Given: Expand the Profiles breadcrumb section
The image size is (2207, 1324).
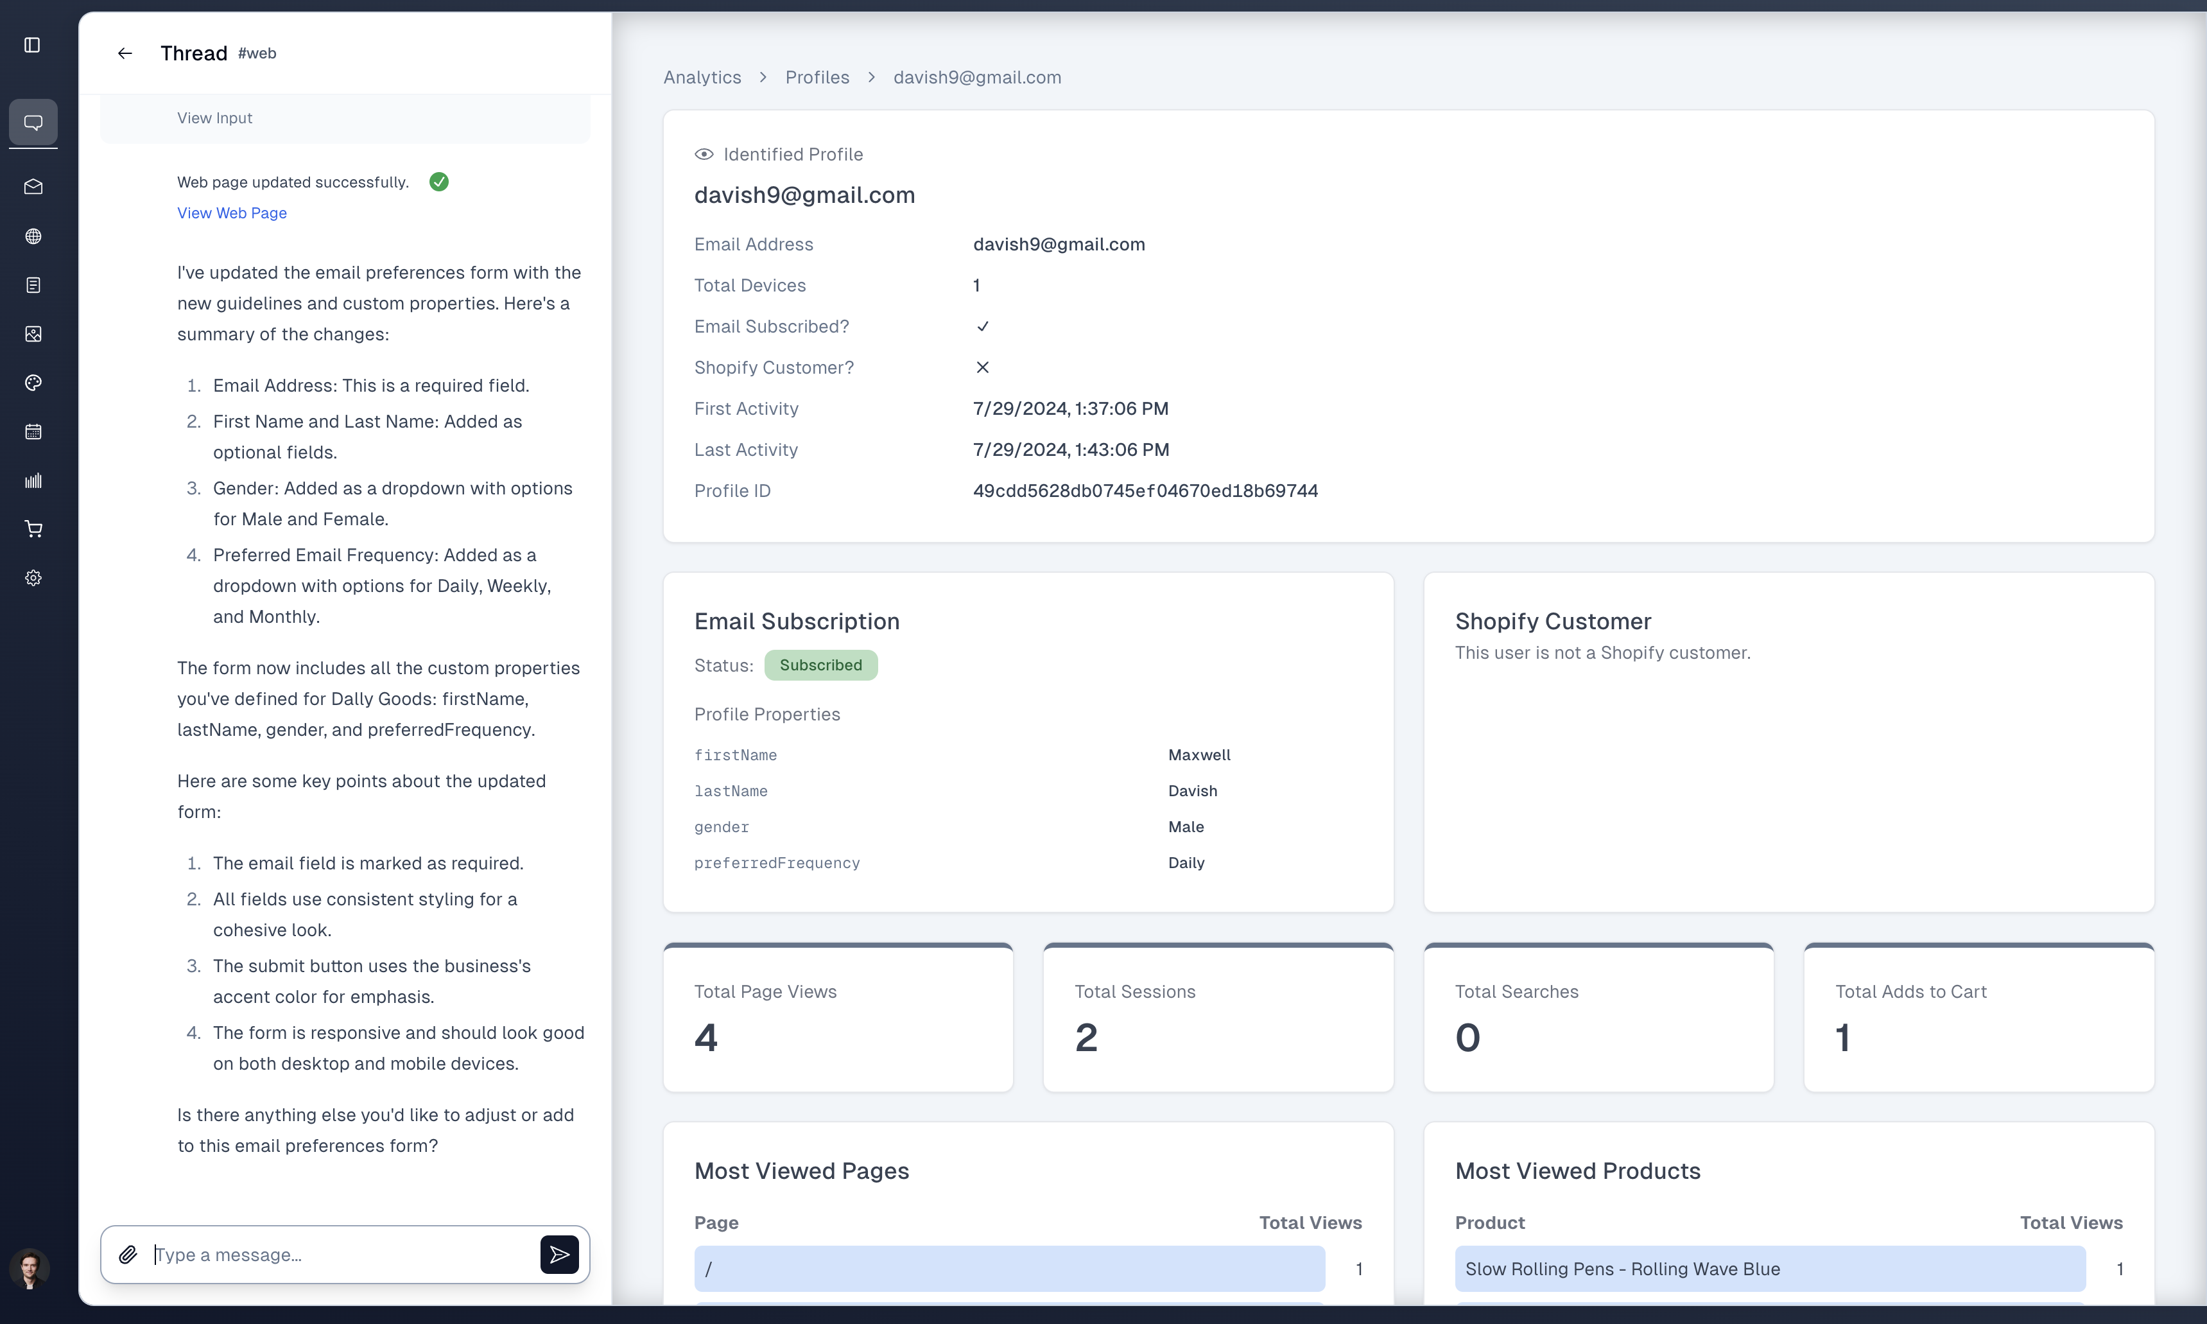Looking at the screenshot, I should tap(818, 77).
